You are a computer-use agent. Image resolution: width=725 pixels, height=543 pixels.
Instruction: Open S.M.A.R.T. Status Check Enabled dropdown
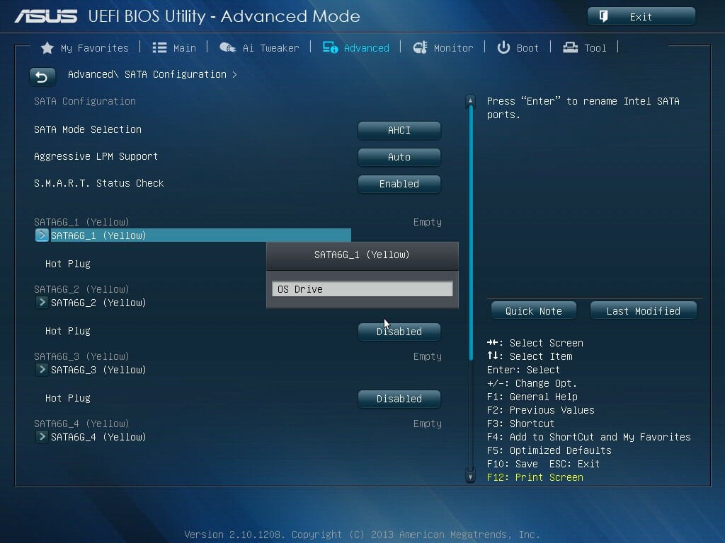pos(399,184)
